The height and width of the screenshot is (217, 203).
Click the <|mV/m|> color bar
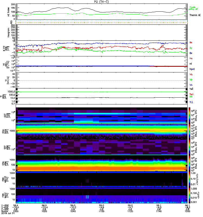coord(189,179)
